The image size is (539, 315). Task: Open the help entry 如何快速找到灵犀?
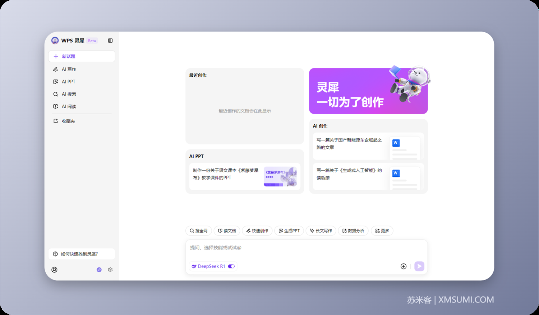tap(82, 254)
